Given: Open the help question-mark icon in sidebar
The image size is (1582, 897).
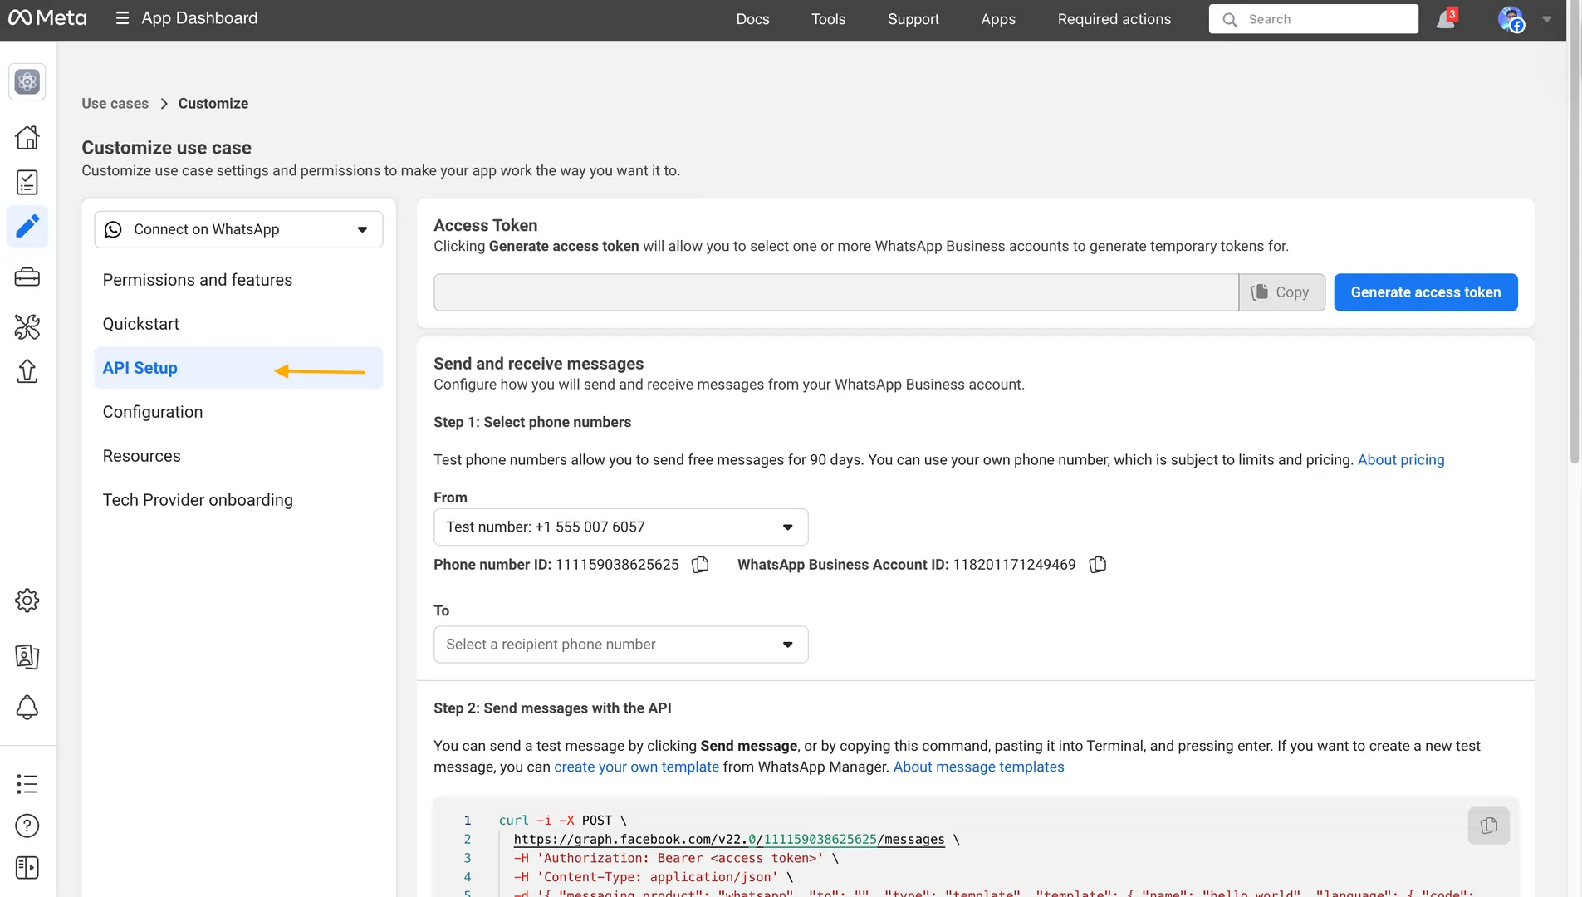Looking at the screenshot, I should tap(27, 825).
